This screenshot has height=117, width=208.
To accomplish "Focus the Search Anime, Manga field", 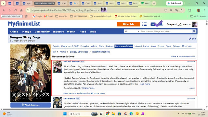I will (x=166, y=31).
